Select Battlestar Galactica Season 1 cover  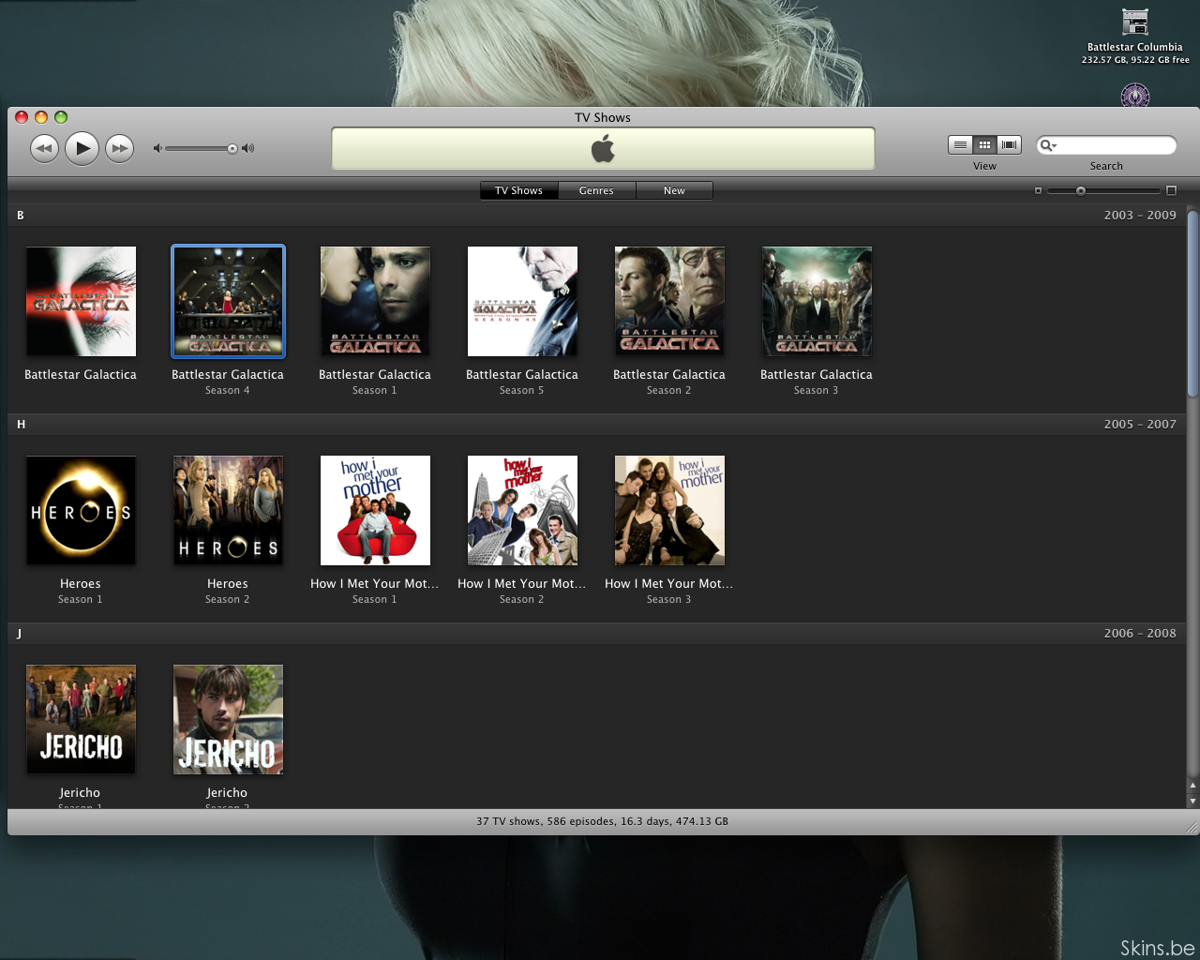(375, 302)
